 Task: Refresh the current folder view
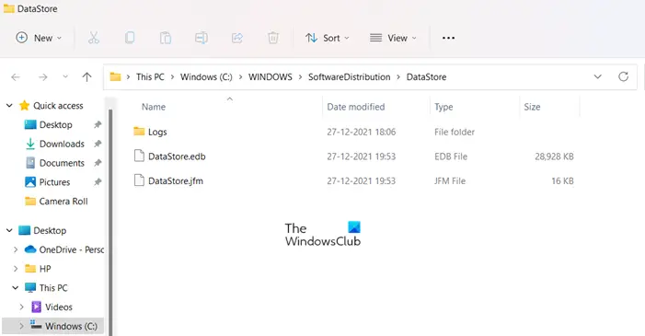623,76
